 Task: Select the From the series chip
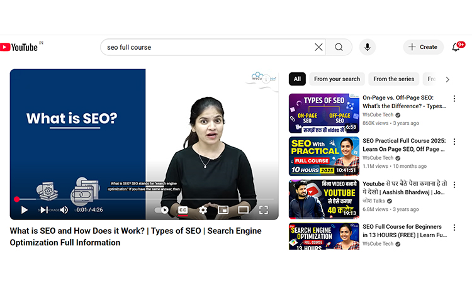(x=394, y=79)
